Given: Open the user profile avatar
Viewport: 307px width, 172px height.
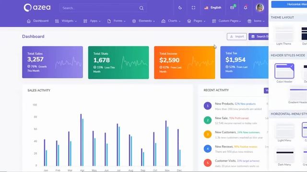Looking at the screenshot, I should coord(260,8).
